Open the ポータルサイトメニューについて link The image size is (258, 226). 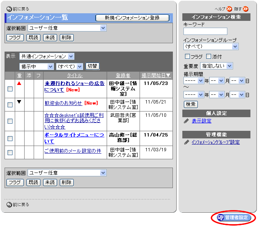pyautogui.click(x=74, y=135)
